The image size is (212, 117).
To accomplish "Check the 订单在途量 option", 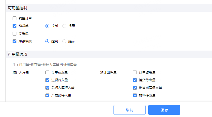I will [x=47, y=72].
